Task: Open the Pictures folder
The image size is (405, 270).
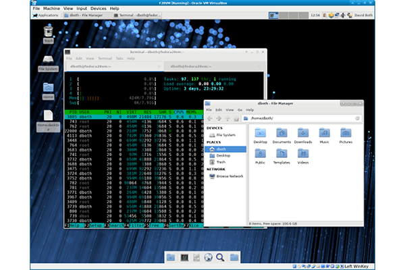Action: click(346, 134)
